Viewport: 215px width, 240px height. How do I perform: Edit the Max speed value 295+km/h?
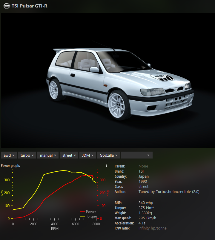tap(147, 218)
